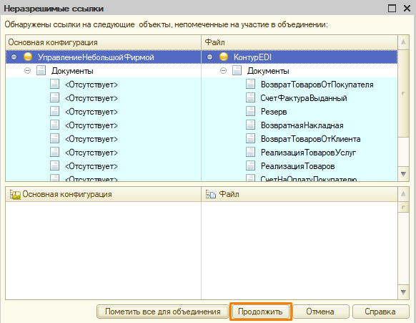Viewport: 416px width, 323px height.
Task: Click the lower panel Файл icon
Action: coord(211,195)
